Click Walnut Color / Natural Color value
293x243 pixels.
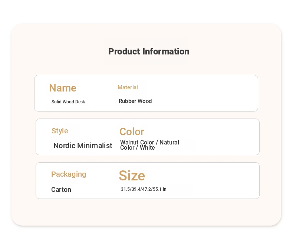(x=150, y=145)
